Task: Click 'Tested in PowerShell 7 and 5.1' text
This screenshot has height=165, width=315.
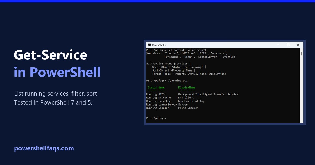Action: (x=55, y=103)
